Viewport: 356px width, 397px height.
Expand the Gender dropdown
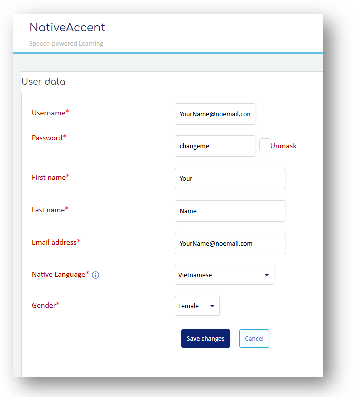click(x=197, y=306)
